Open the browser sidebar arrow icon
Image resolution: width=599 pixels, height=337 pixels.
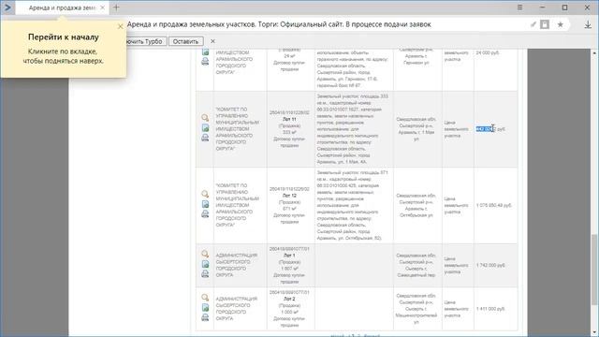point(7,7)
